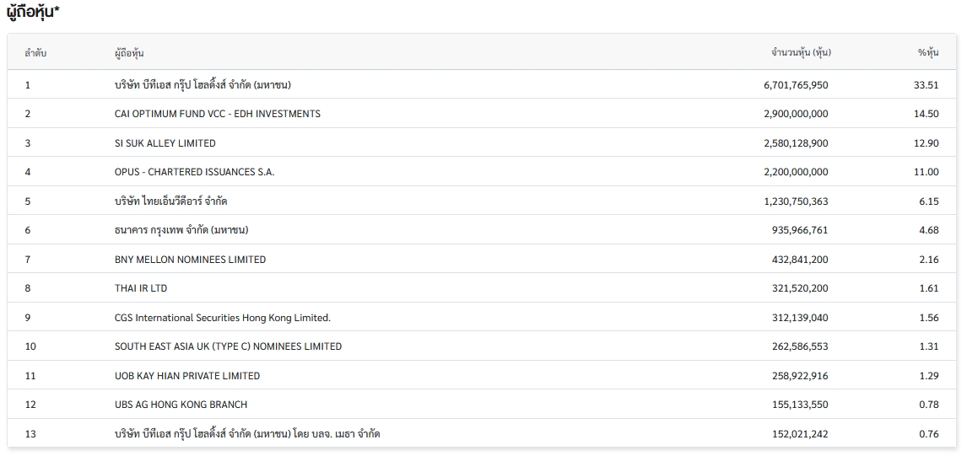967x456 pixels.
Task: Click the จำนวนหุ้น (หุ้น) column header
Action: tap(801, 53)
